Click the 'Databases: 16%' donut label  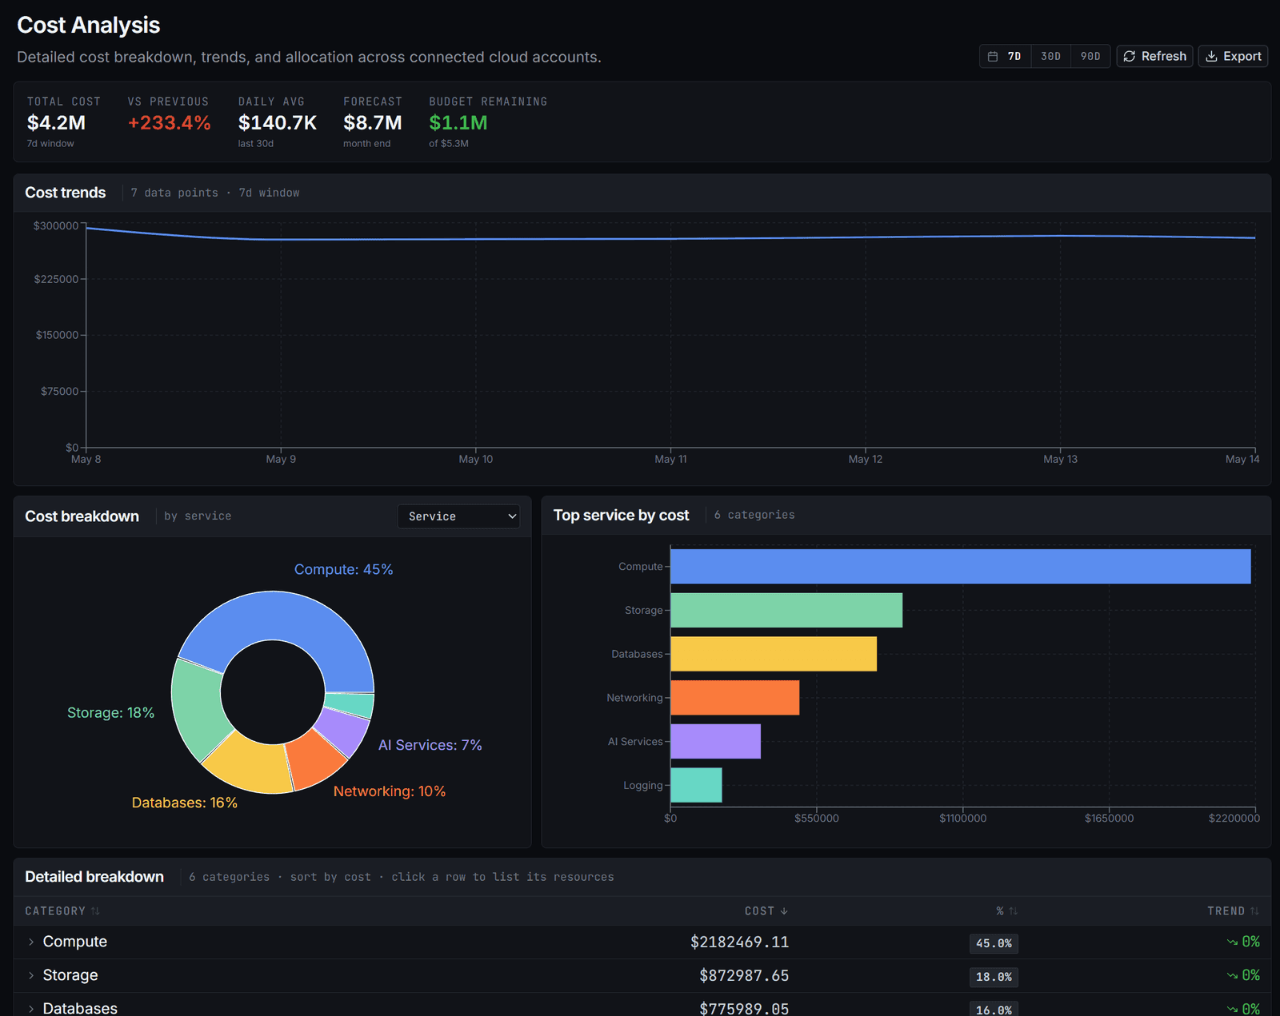[x=185, y=803]
